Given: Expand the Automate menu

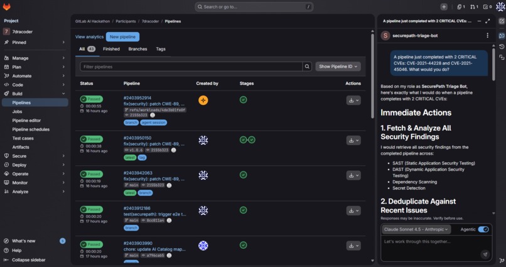Looking at the screenshot, I should coord(35,76).
